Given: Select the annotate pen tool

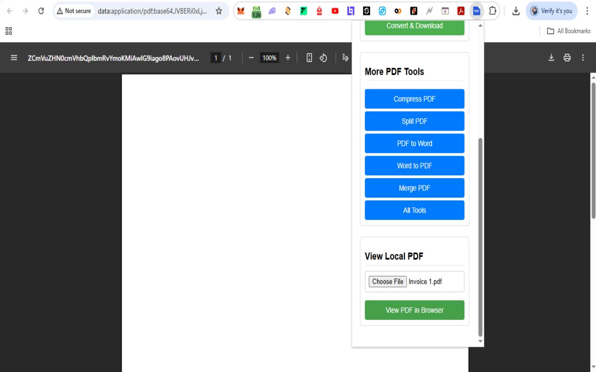Looking at the screenshot, I should 345,58.
